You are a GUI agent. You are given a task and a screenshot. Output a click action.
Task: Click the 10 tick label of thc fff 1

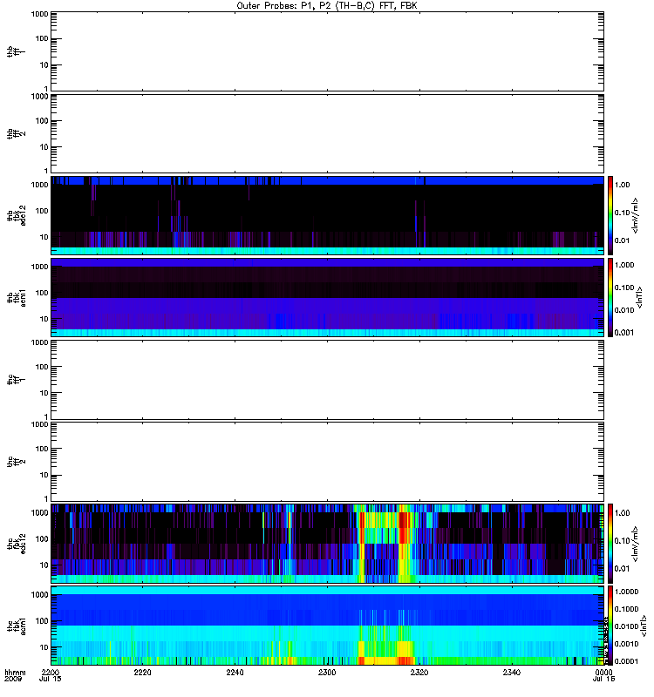click(44, 393)
